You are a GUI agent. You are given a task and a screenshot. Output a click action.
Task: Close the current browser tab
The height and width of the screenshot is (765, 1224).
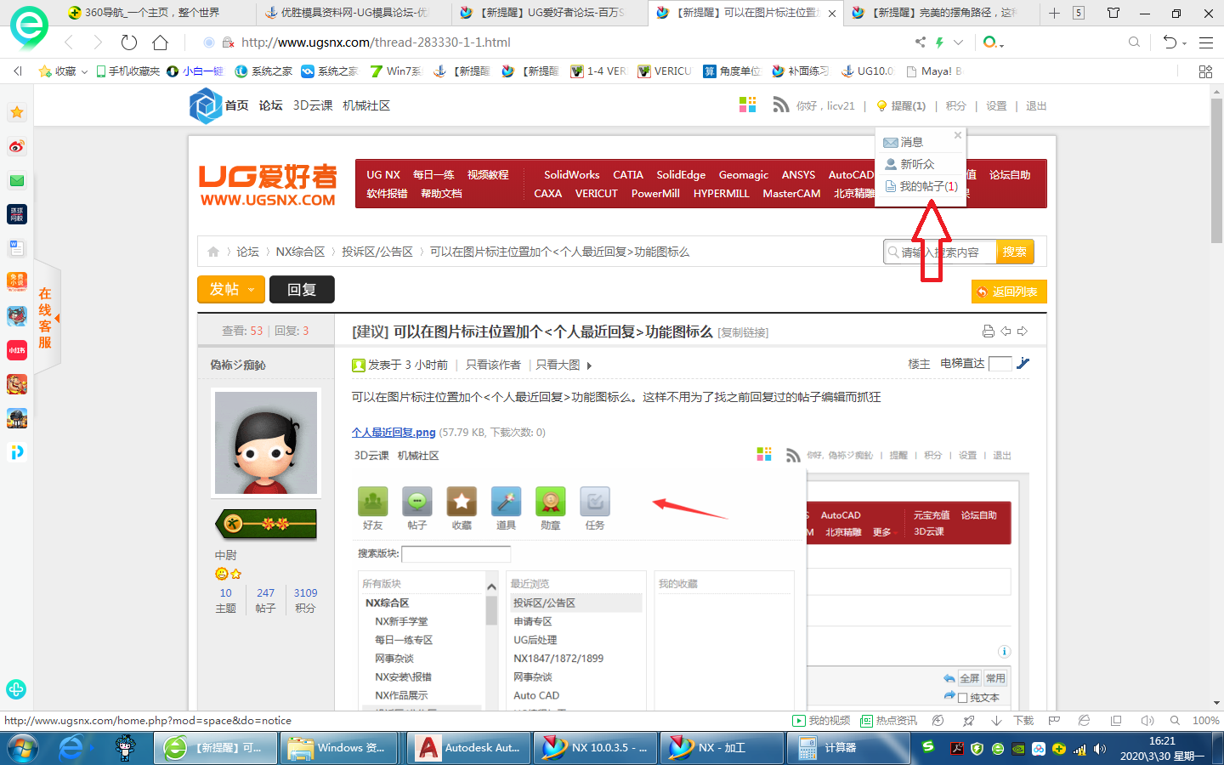[832, 13]
